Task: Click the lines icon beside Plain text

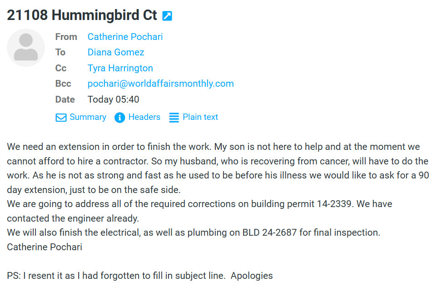Action: 174,118
